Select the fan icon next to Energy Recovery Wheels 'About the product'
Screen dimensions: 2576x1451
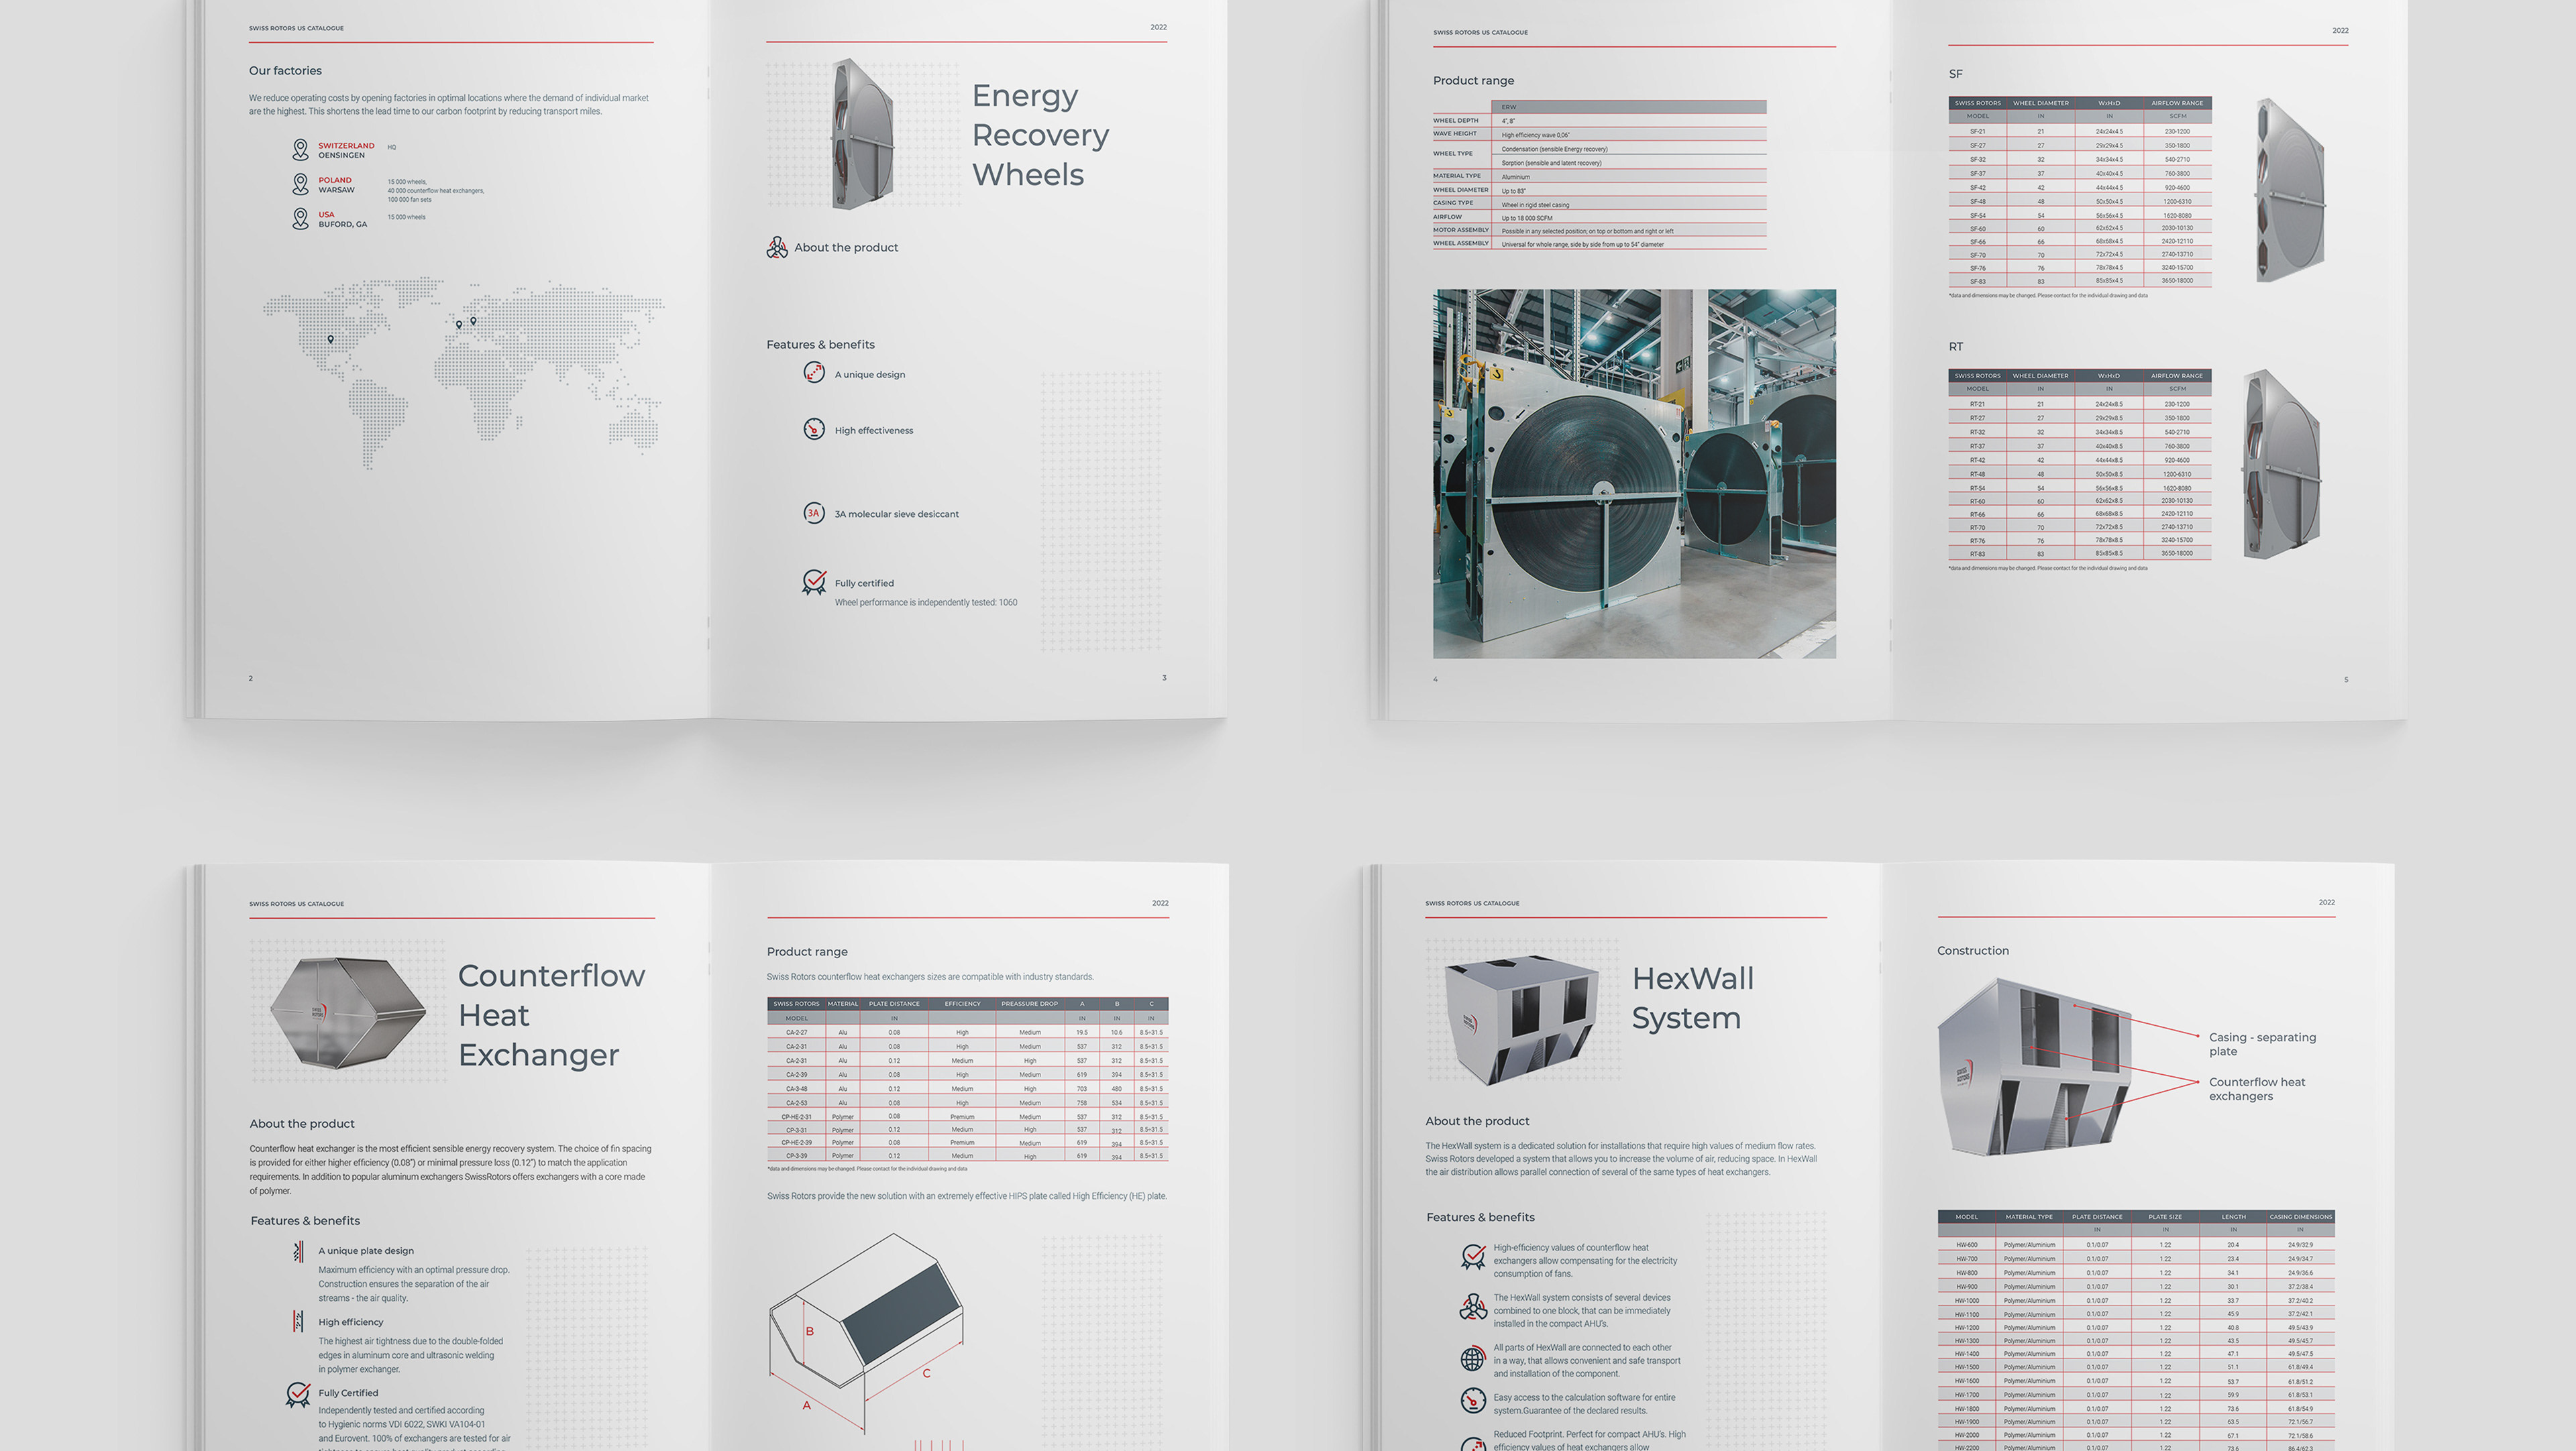click(x=777, y=247)
